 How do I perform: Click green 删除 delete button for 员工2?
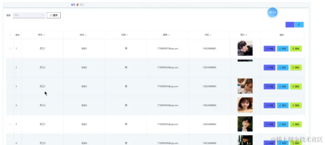[296, 67]
